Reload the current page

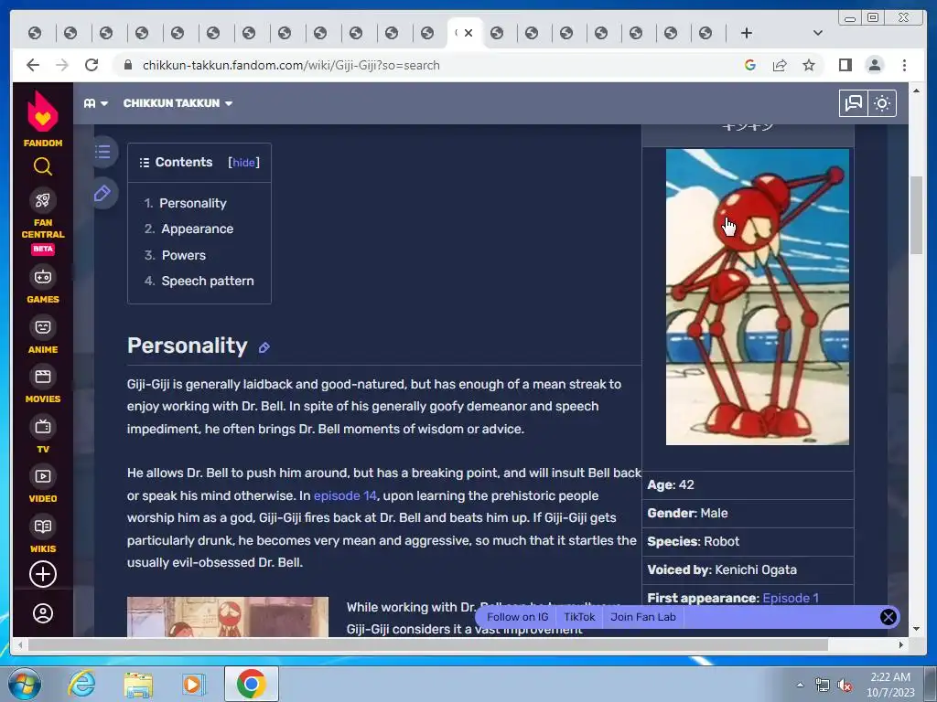click(x=92, y=65)
